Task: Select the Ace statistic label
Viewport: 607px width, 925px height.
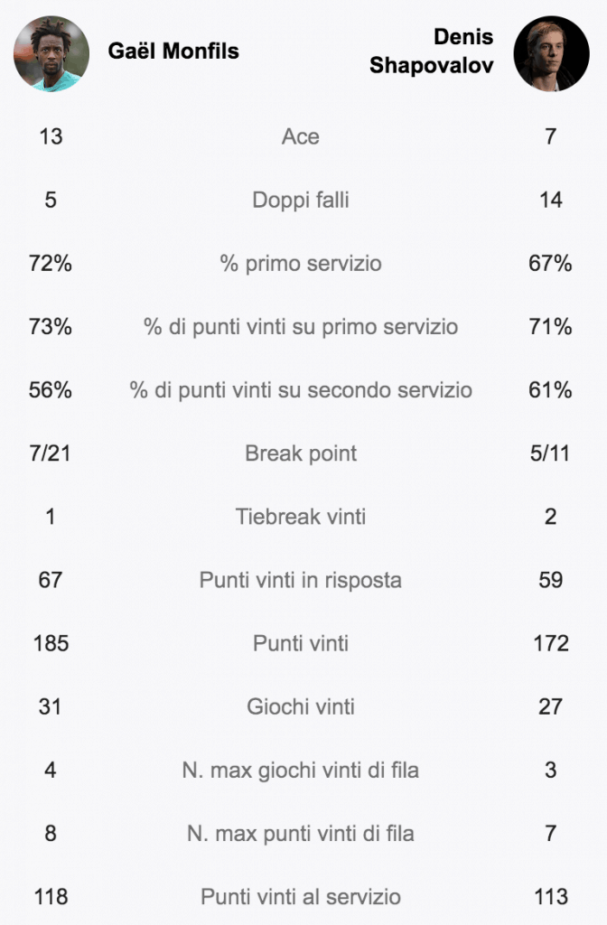Action: (301, 137)
